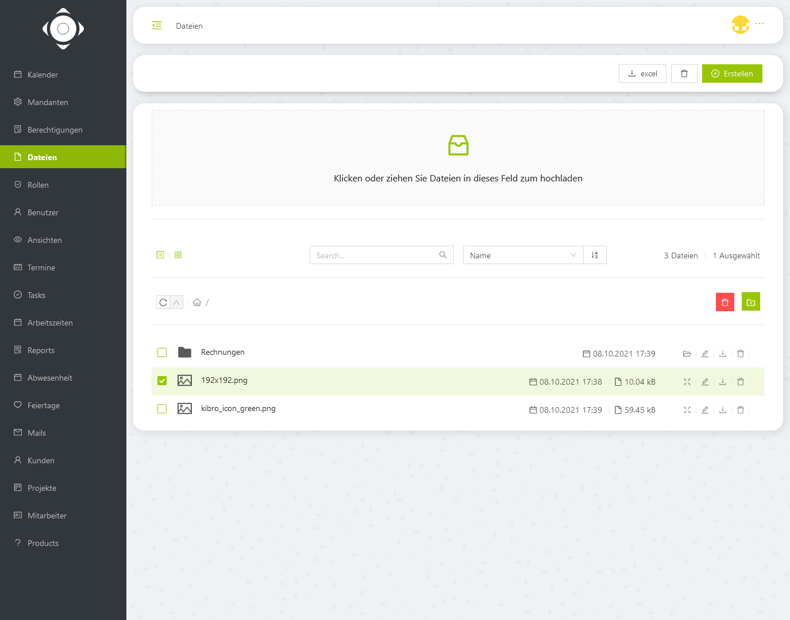Go to home directory in breadcrumb

point(197,303)
